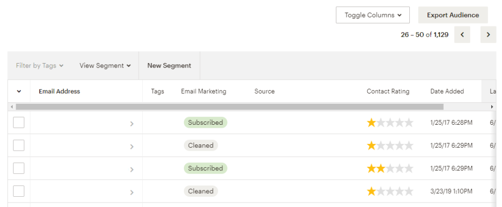This screenshot has height=207, width=502.
Task: Sort by Contact Rating column header
Action: coord(388,92)
